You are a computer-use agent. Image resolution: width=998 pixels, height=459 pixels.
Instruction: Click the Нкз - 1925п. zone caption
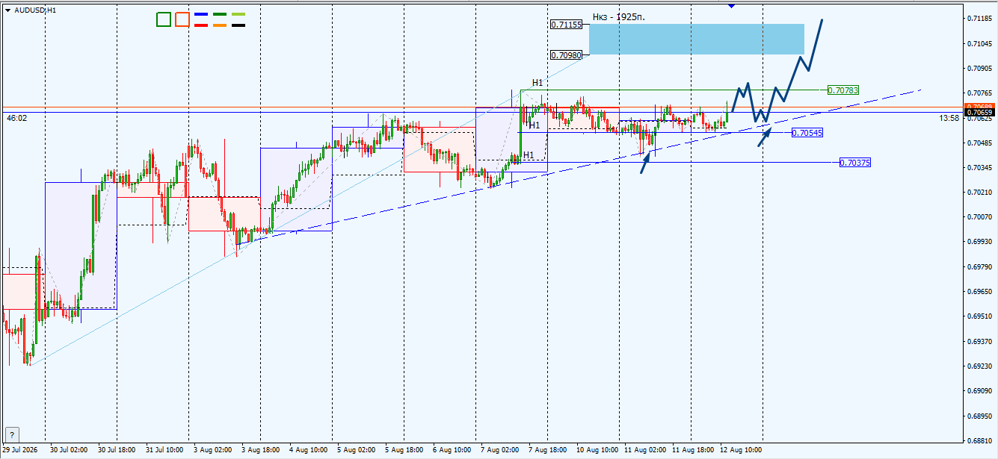tap(618, 17)
